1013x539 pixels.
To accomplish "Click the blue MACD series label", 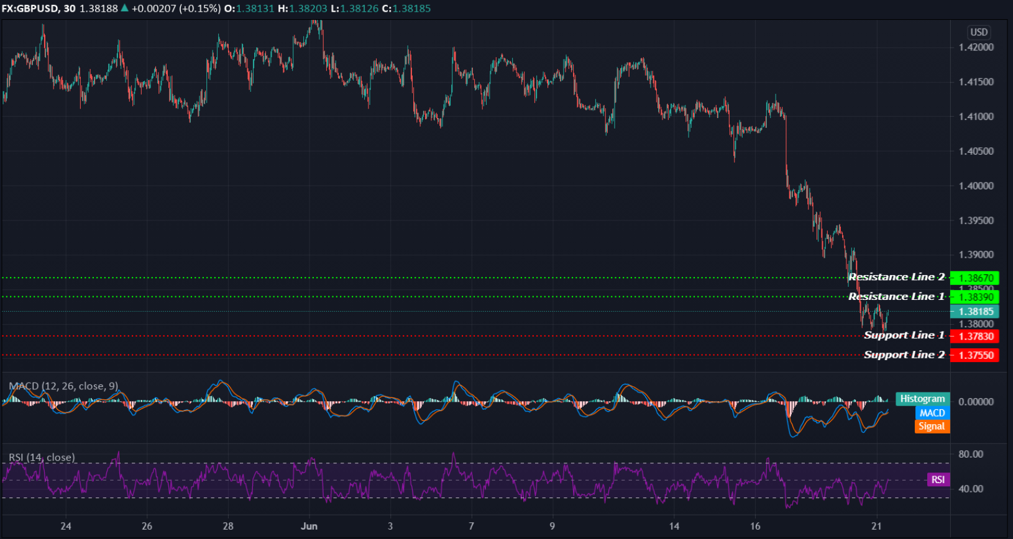I will point(932,413).
